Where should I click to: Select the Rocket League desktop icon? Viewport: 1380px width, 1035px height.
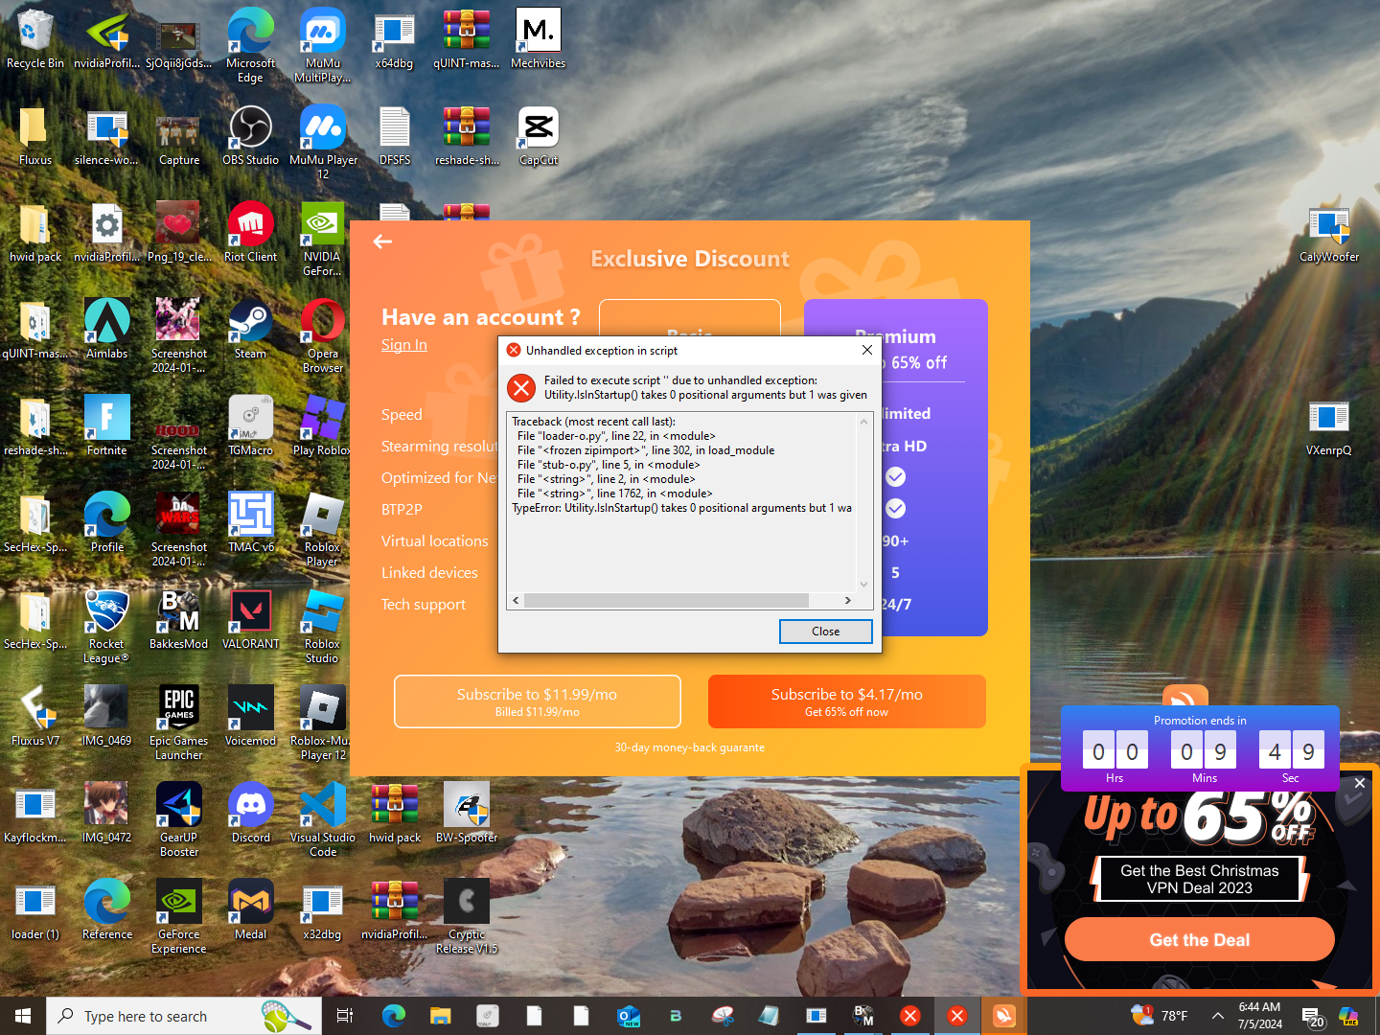[106, 627]
